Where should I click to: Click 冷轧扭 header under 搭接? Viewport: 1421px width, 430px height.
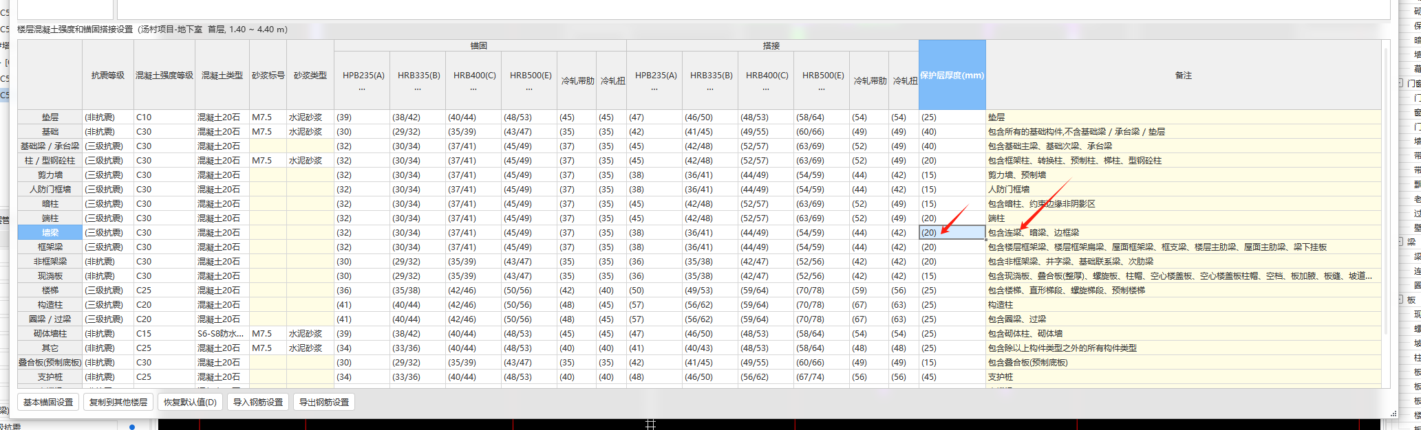click(x=905, y=80)
